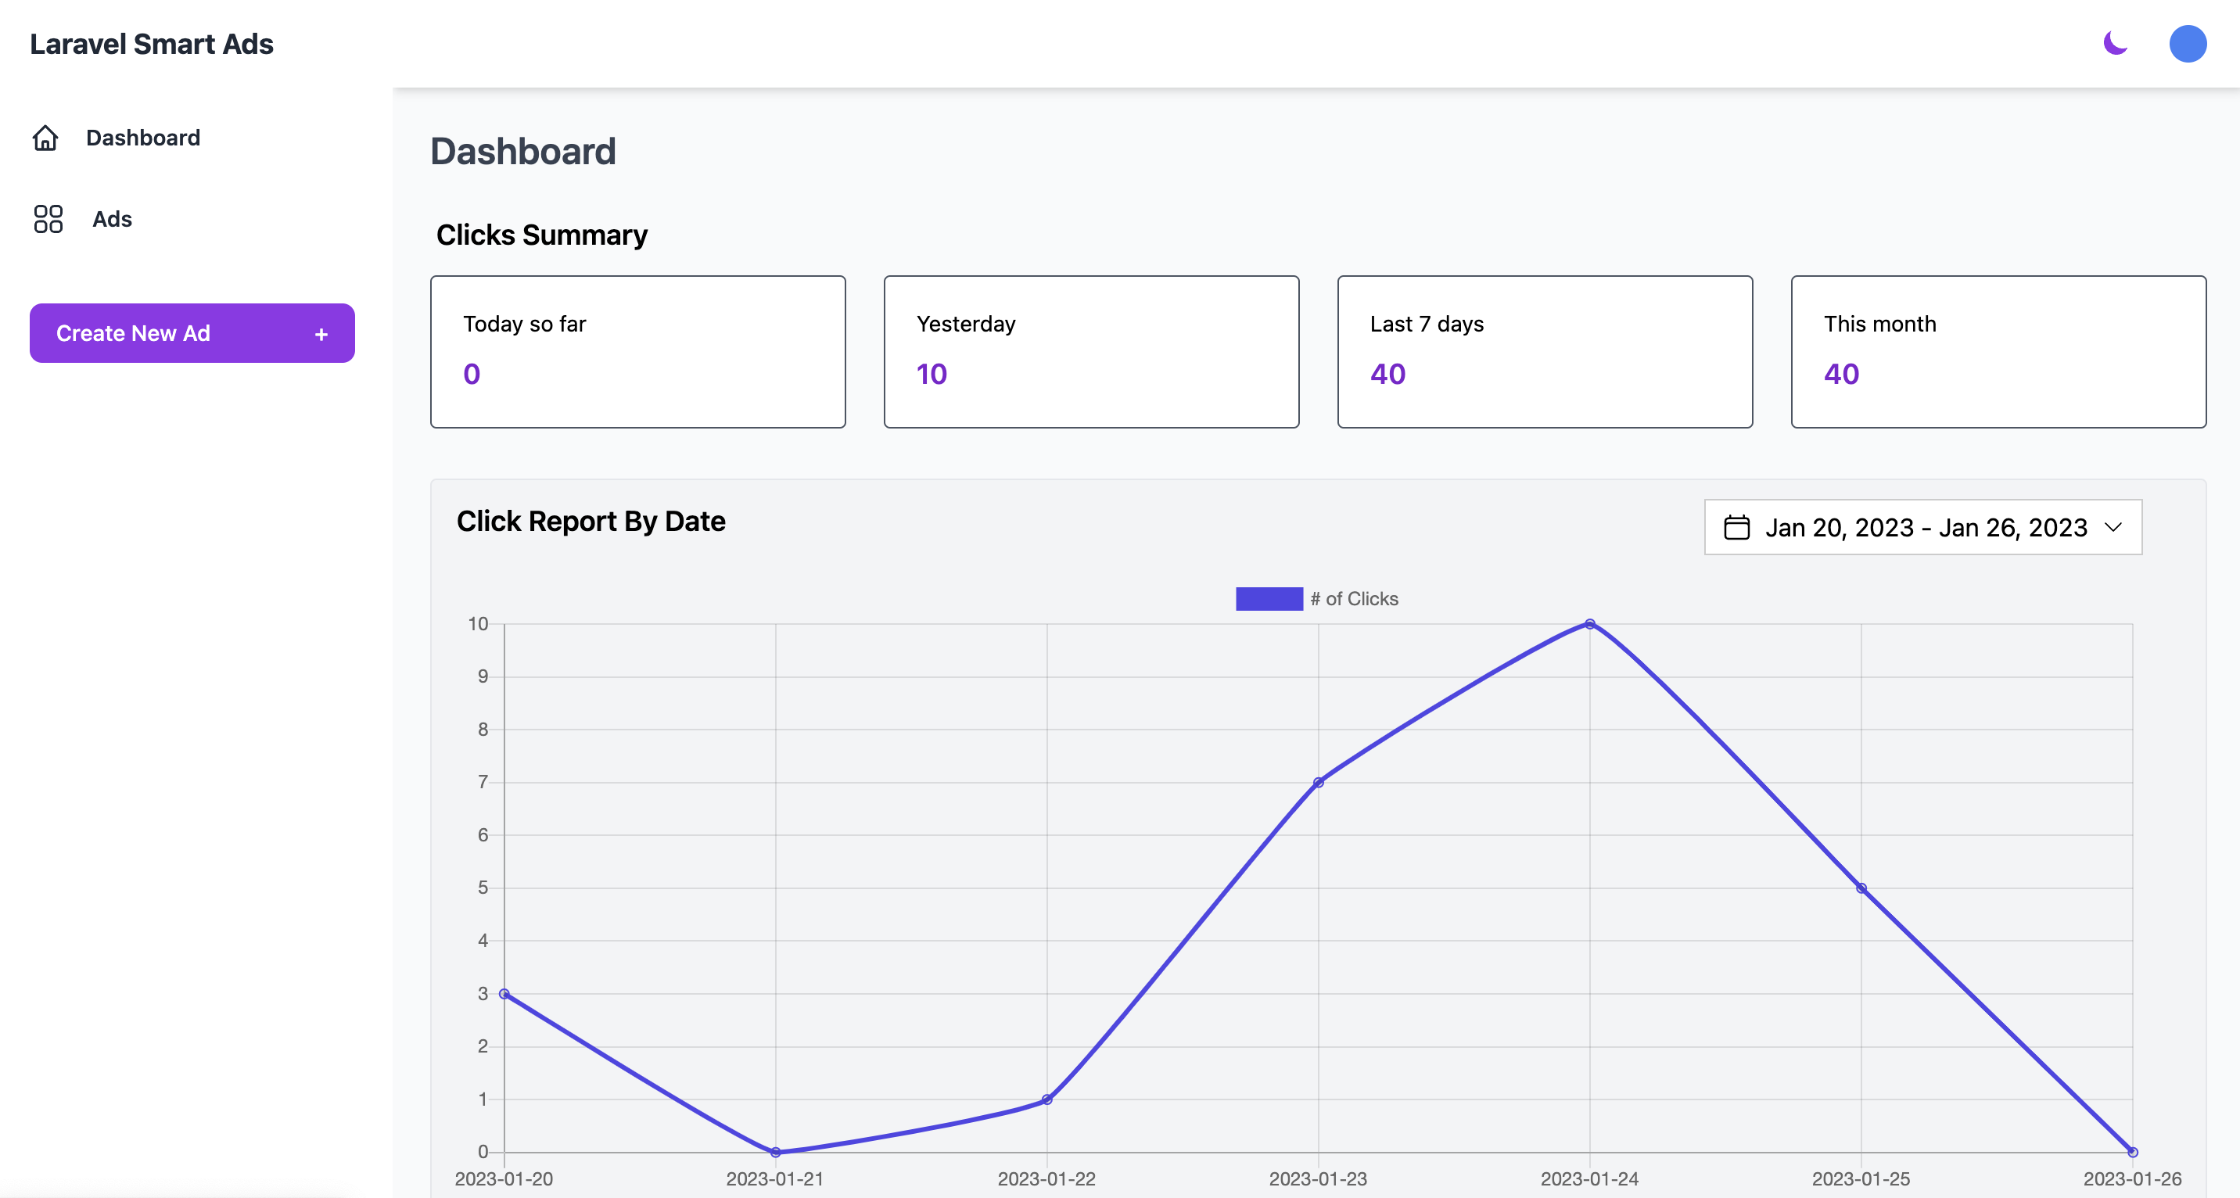
Task: Click the 2023-01-25 chart data point
Action: pyautogui.click(x=1861, y=888)
